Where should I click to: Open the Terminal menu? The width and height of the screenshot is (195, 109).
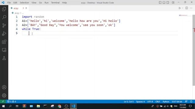[x=55, y=3]
